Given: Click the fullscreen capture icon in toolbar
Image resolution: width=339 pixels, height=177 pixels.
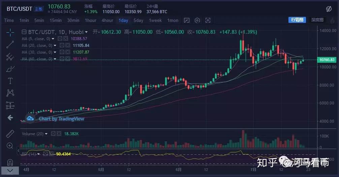Looking at the screenshot, I should click(208, 20).
